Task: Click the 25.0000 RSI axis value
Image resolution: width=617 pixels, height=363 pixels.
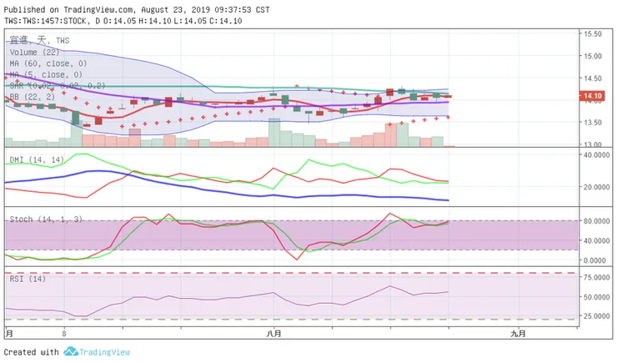Action: click(x=596, y=316)
